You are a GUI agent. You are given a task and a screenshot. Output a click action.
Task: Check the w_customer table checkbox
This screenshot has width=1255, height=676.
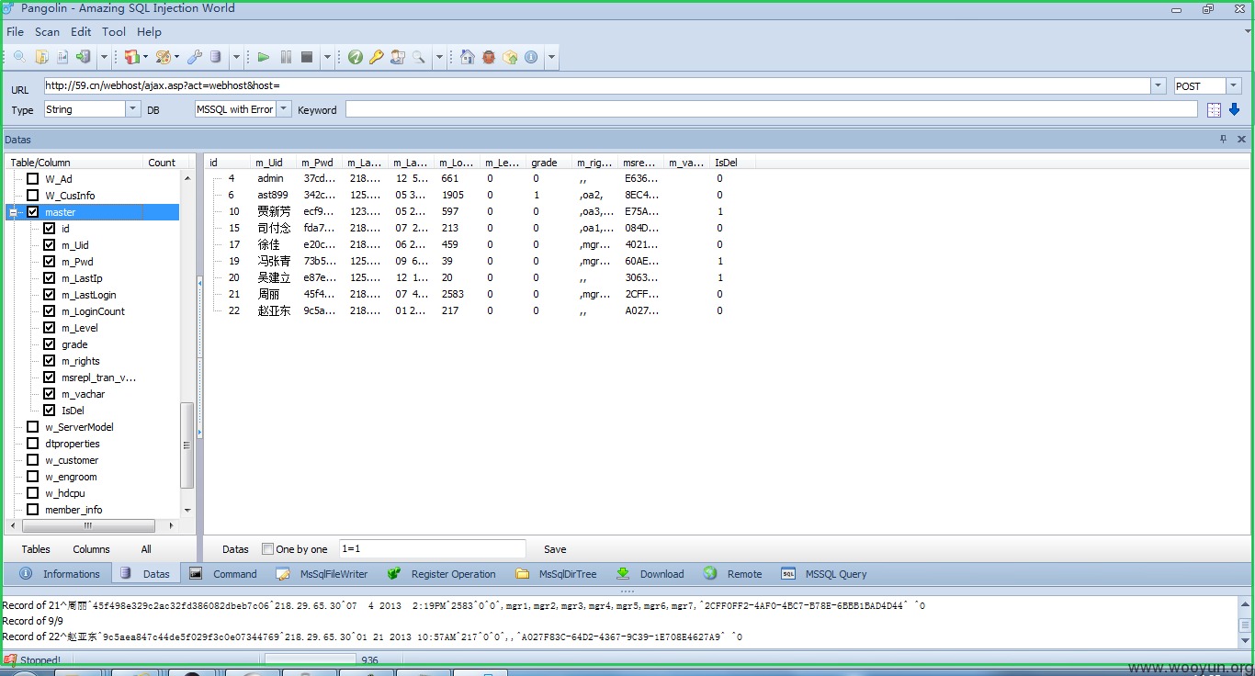point(33,460)
